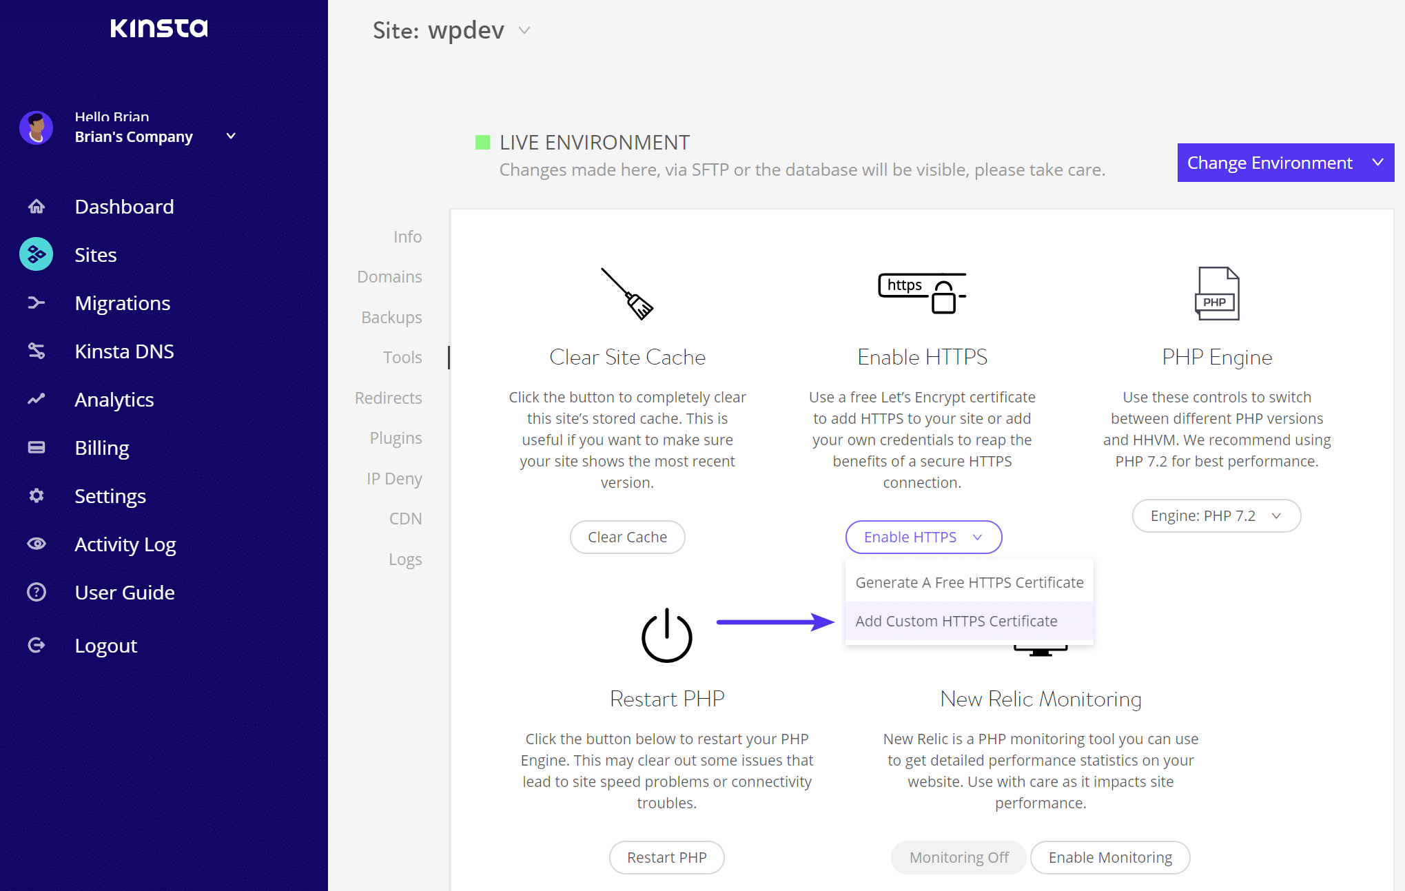
Task: Open the Domains section from sidebar
Action: point(389,276)
